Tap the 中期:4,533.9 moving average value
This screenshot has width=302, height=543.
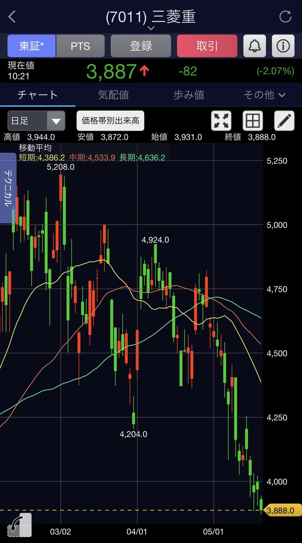(92, 157)
